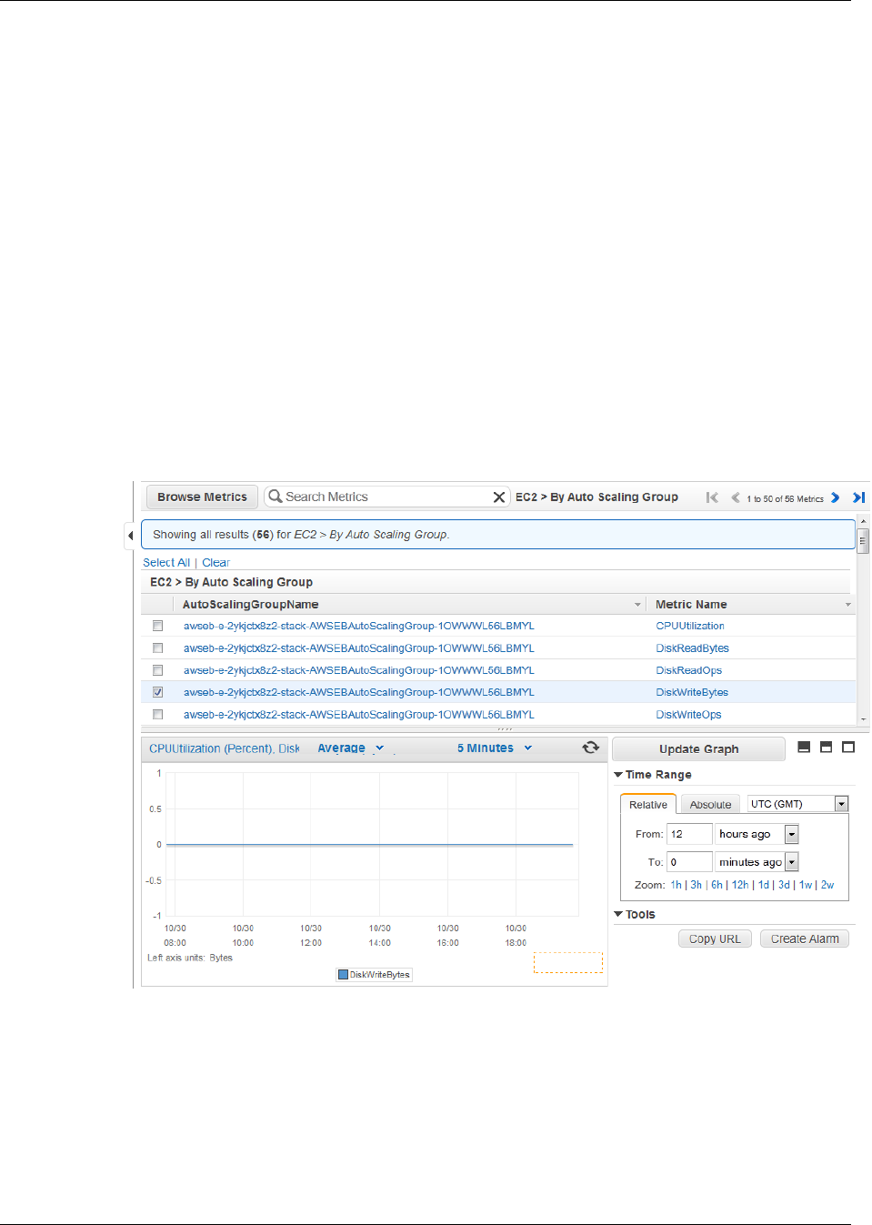Open the DiskReadOps metric link
The image size is (872, 1225).
pyautogui.click(x=688, y=670)
